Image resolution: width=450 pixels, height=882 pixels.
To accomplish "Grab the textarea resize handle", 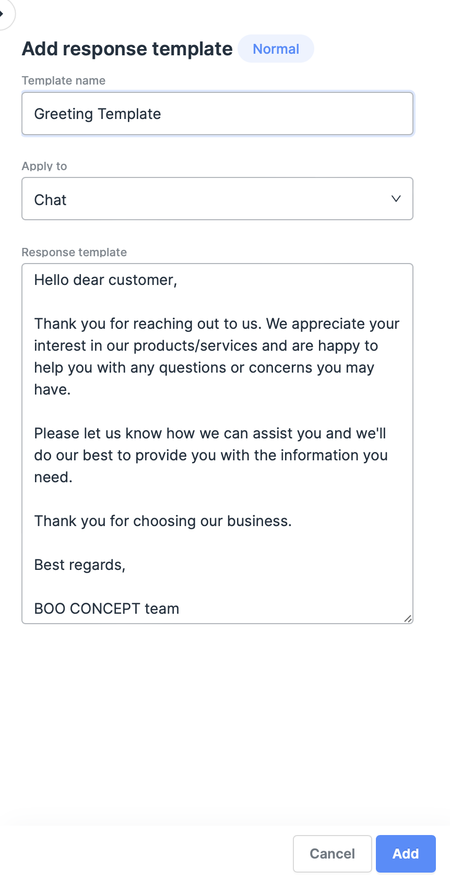I will 408,618.
